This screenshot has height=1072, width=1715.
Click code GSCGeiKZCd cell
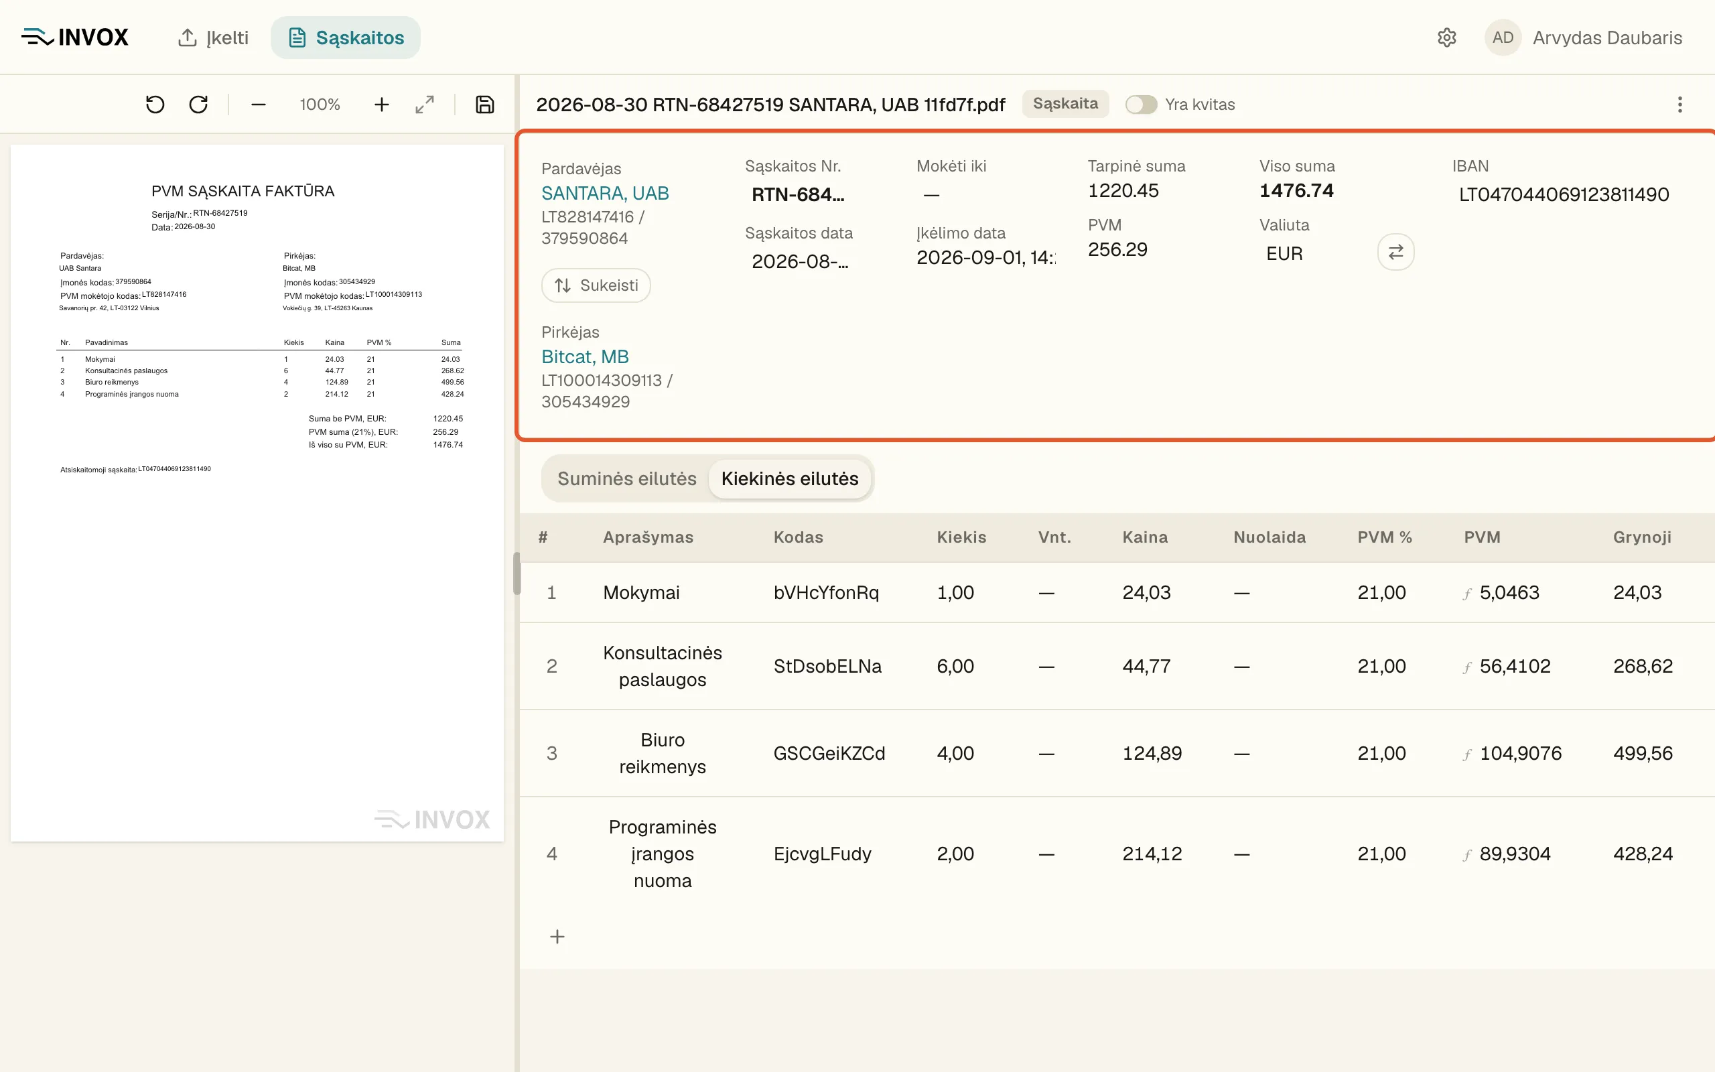[829, 754]
